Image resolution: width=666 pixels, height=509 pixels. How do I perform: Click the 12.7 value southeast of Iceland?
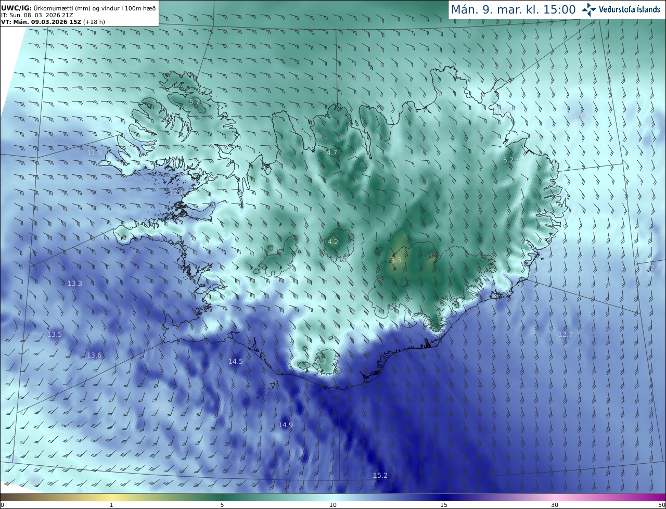tap(565, 334)
